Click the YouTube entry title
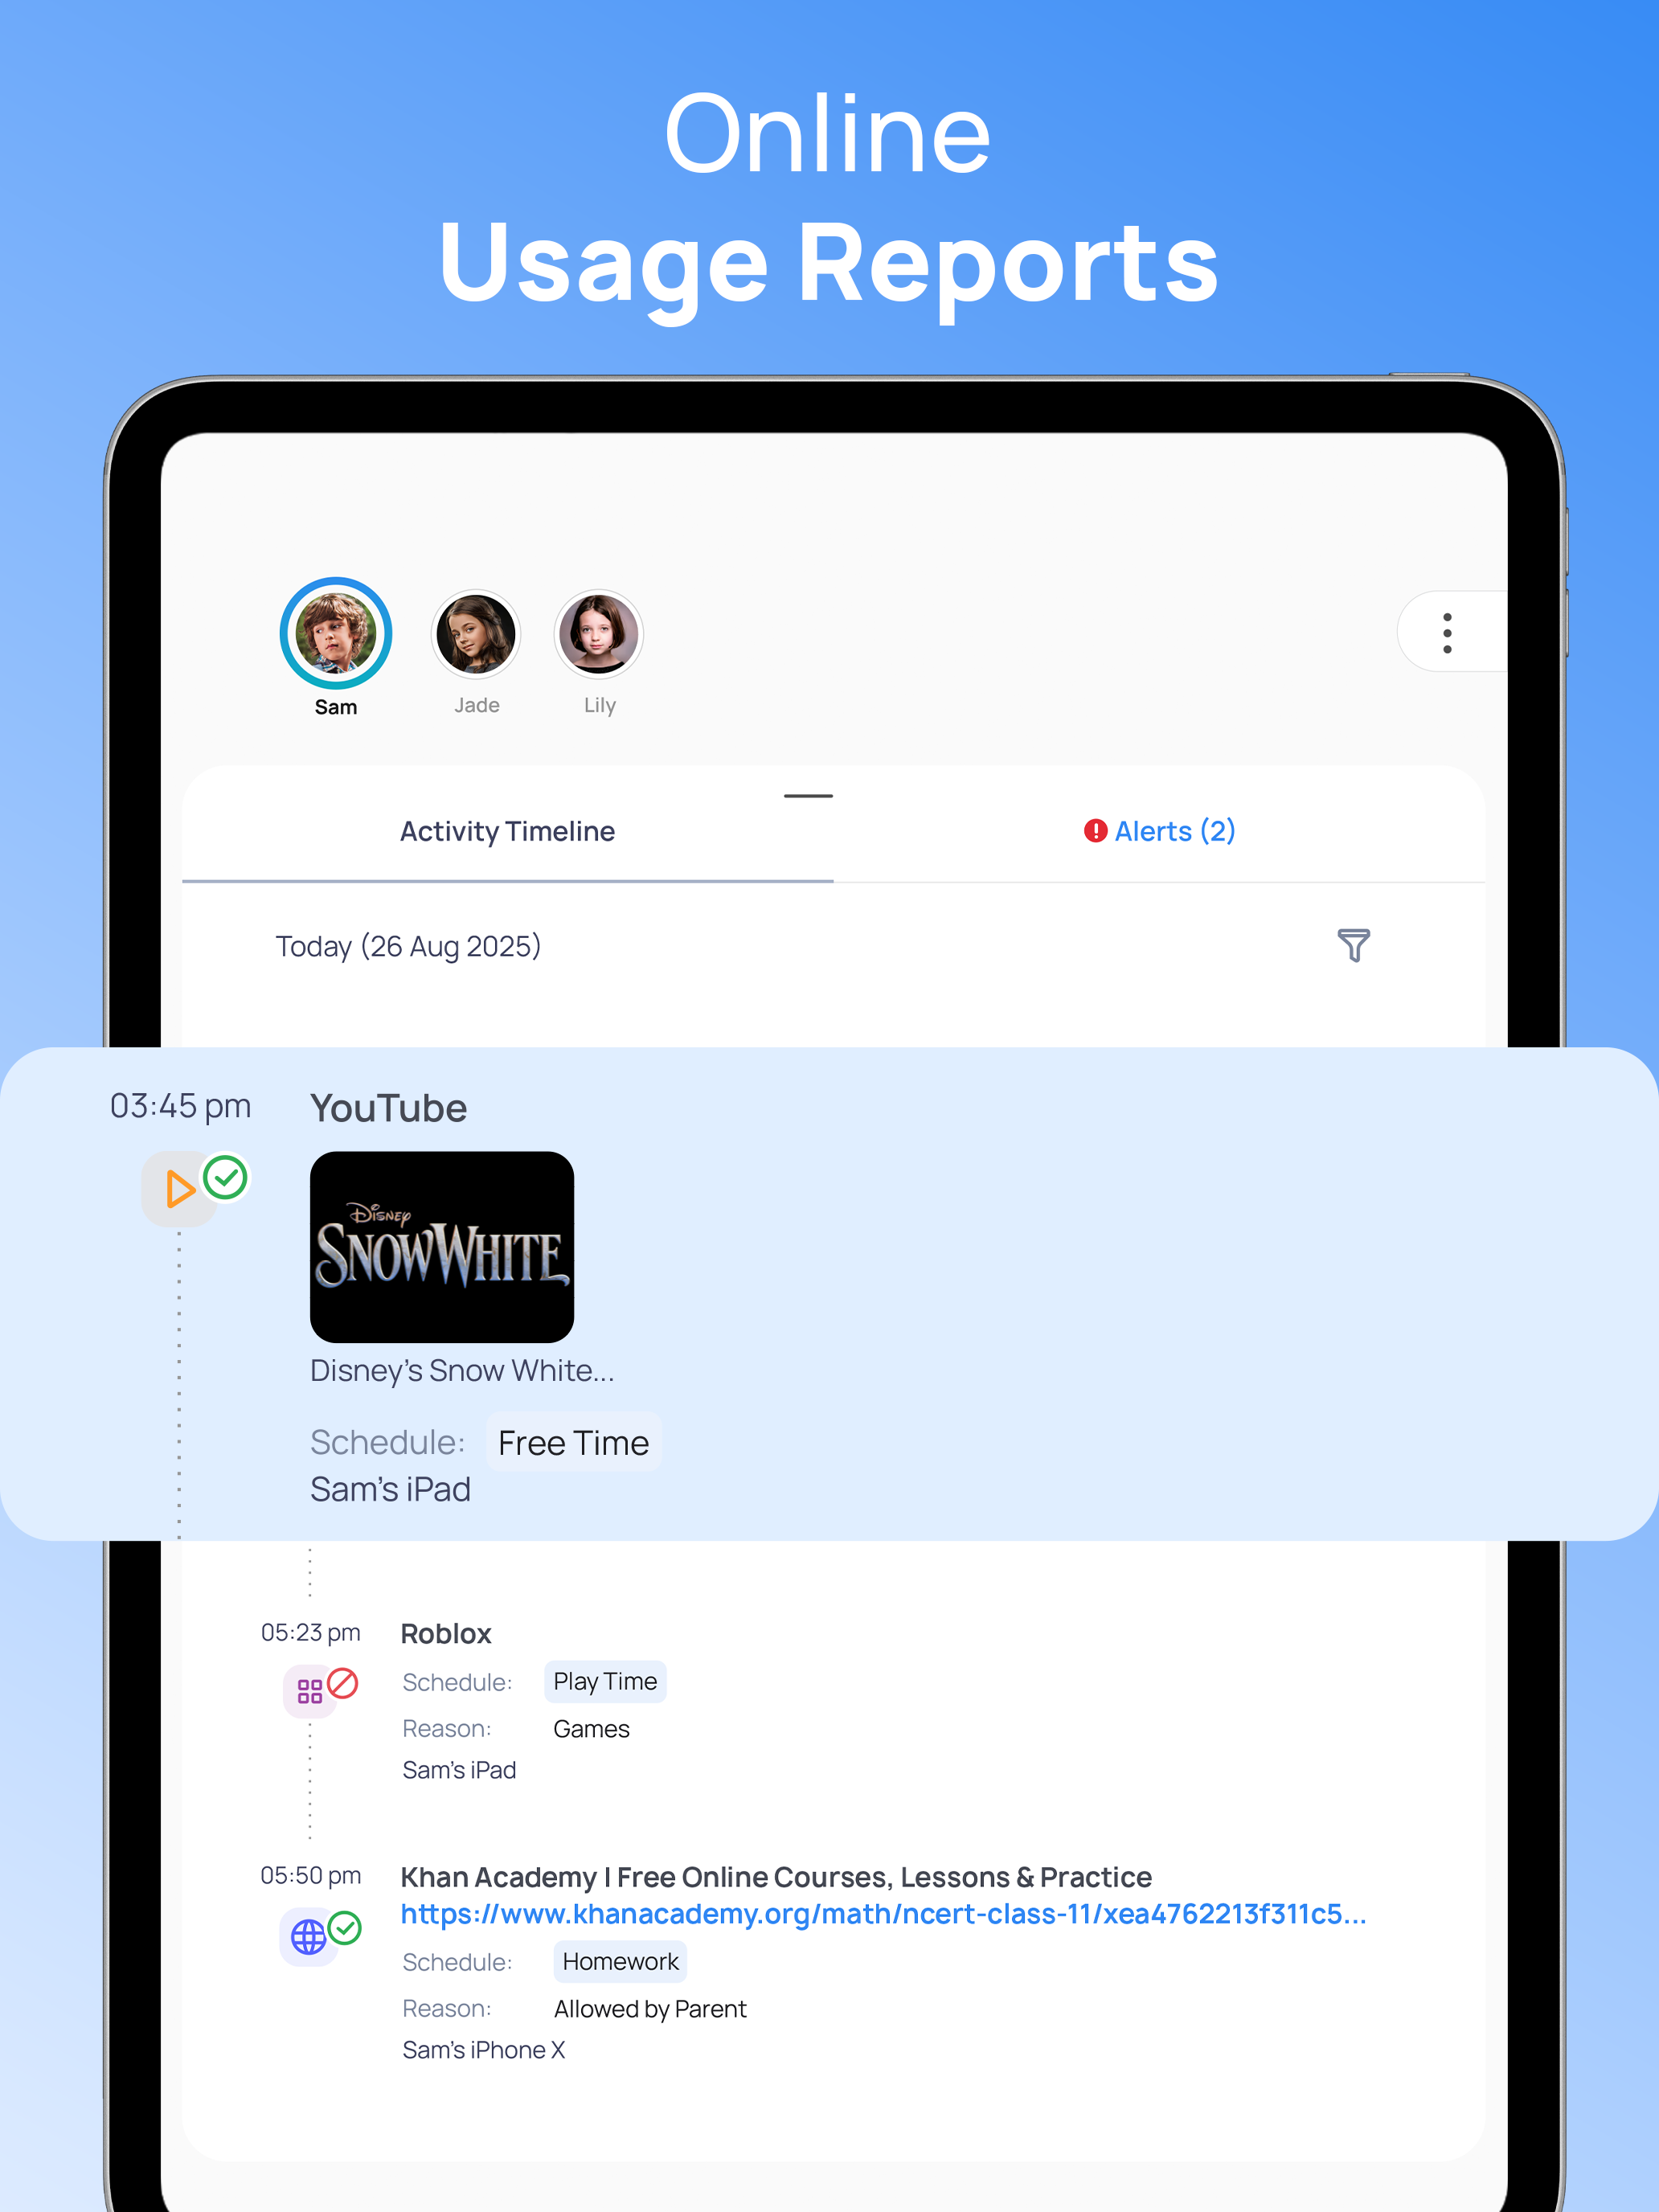 coord(389,1108)
